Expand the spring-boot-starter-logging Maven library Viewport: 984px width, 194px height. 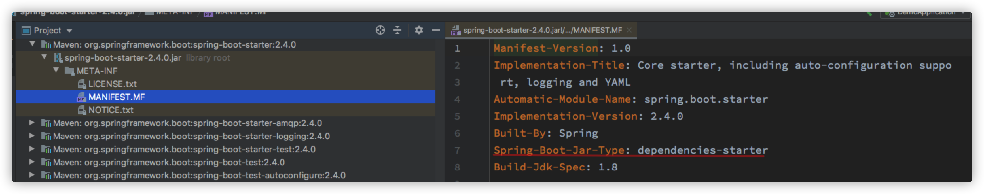pyautogui.click(x=32, y=136)
